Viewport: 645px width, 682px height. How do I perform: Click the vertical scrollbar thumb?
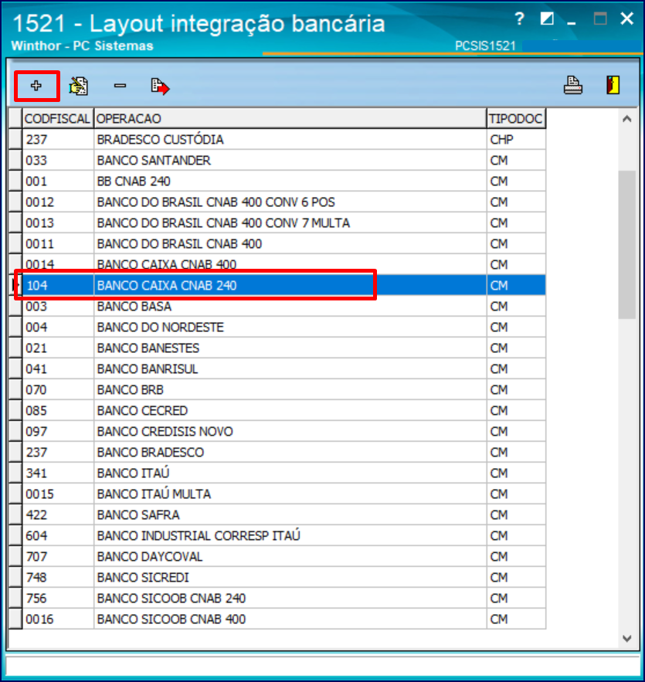click(x=626, y=245)
